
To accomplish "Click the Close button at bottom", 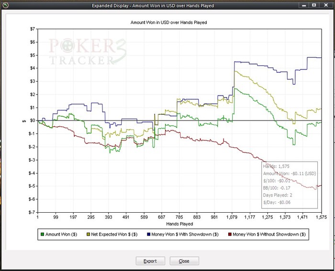I will click(184, 261).
